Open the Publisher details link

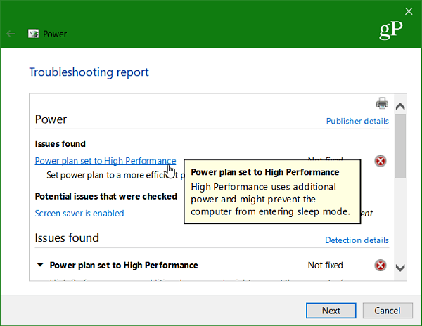(357, 121)
